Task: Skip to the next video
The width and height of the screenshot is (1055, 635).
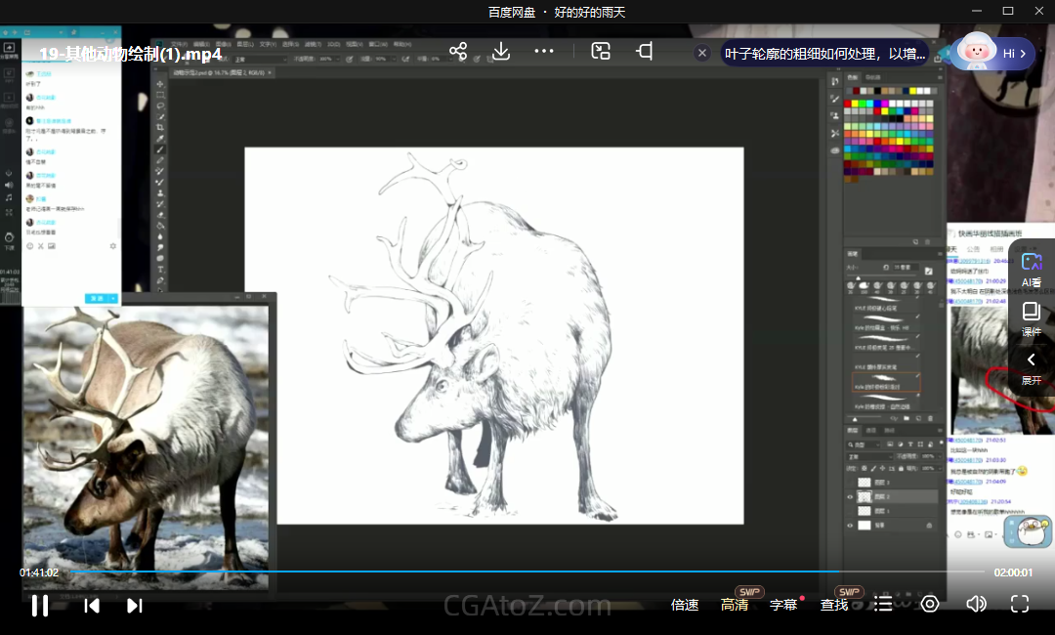Action: tap(135, 606)
